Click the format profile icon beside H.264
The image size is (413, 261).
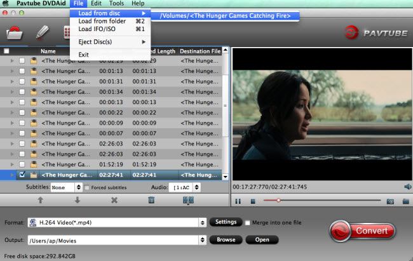(x=33, y=222)
